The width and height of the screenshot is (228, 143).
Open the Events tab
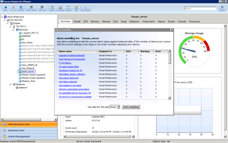[171, 21]
